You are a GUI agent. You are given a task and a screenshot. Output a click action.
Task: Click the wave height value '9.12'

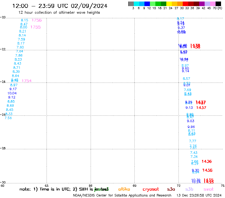coord(12,97)
